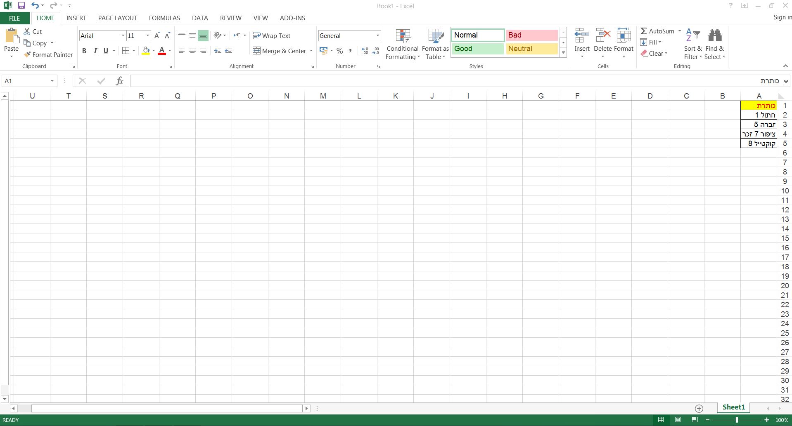Viewport: 792px width, 426px height.
Task: Click the Accounting Number Format icon
Action: 323,51
